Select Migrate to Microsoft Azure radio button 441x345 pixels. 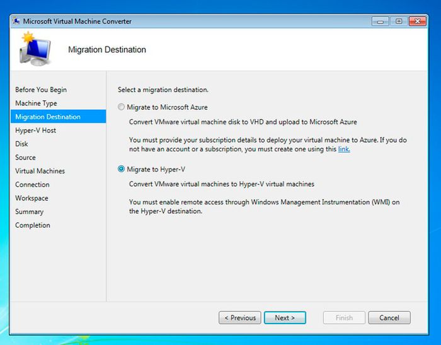(x=121, y=107)
